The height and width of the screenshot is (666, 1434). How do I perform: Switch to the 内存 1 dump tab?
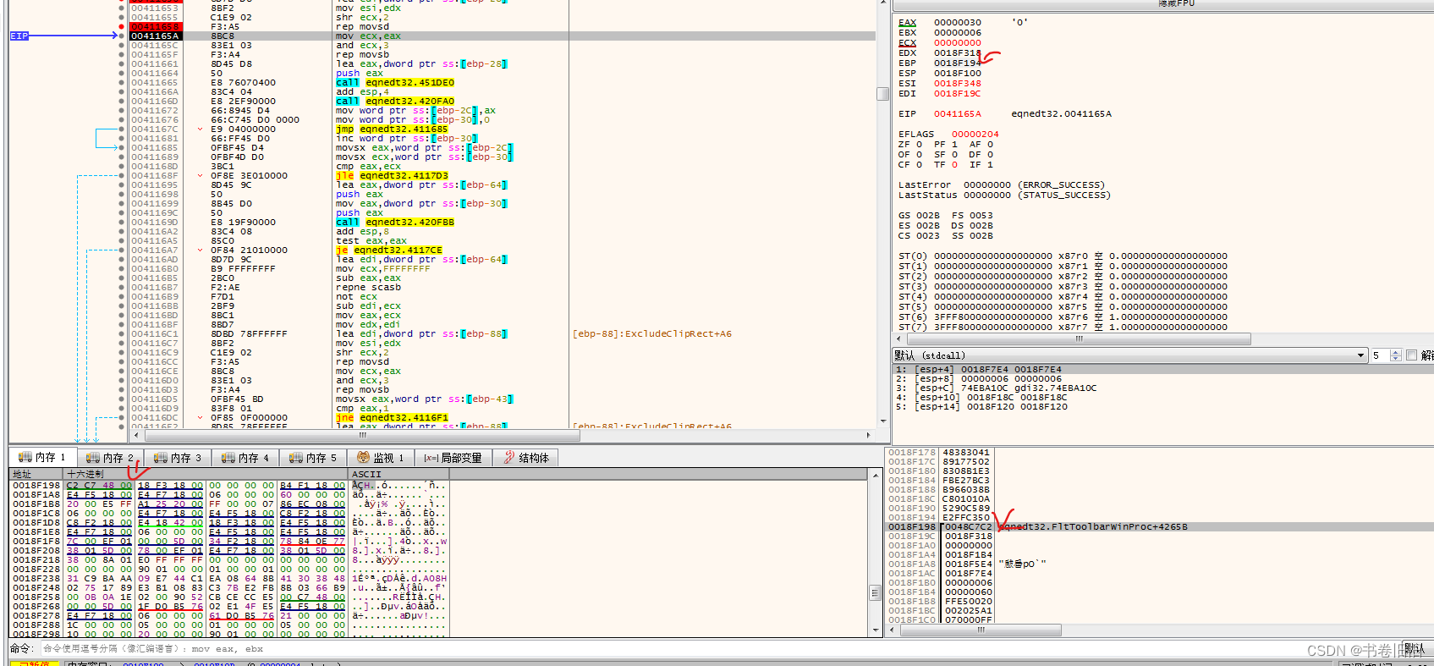point(41,457)
